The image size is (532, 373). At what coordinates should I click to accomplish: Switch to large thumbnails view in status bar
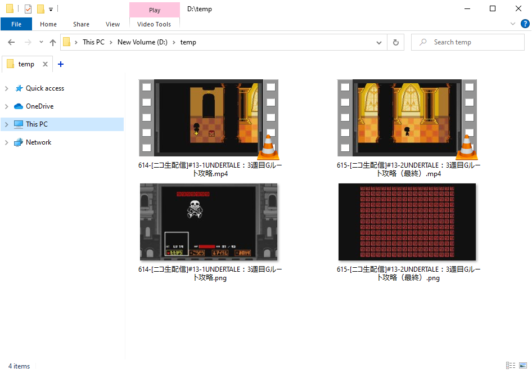524,366
